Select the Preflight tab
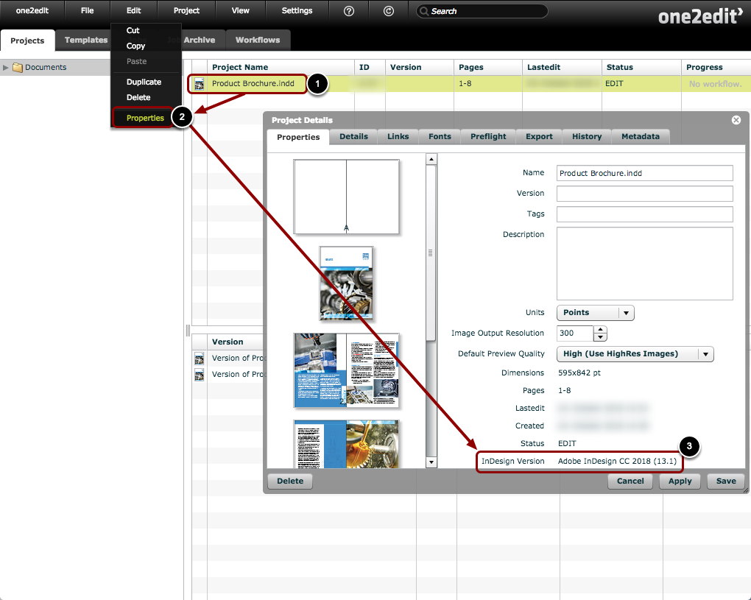 [x=488, y=136]
